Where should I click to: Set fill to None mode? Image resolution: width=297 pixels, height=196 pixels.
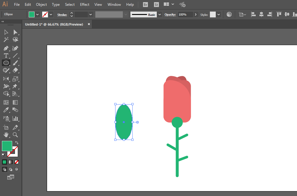coord(17,162)
